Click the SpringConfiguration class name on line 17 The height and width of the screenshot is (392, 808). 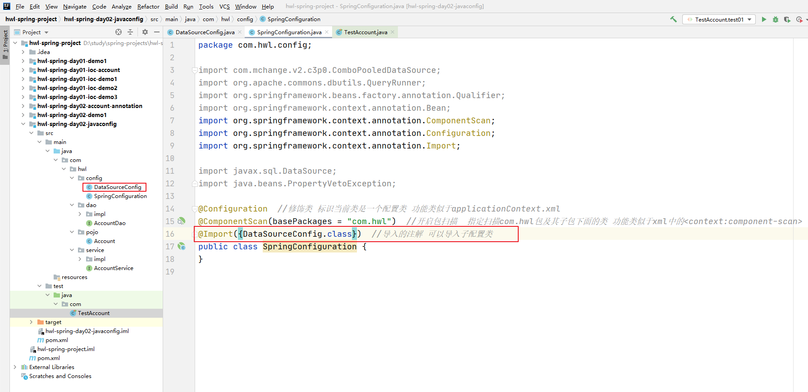[x=310, y=247]
